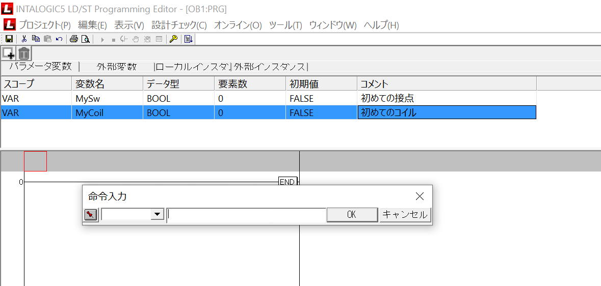Open the 設計チェック(C) menu
Image resolution: width=601 pixels, height=286 pixels.
[x=179, y=25]
